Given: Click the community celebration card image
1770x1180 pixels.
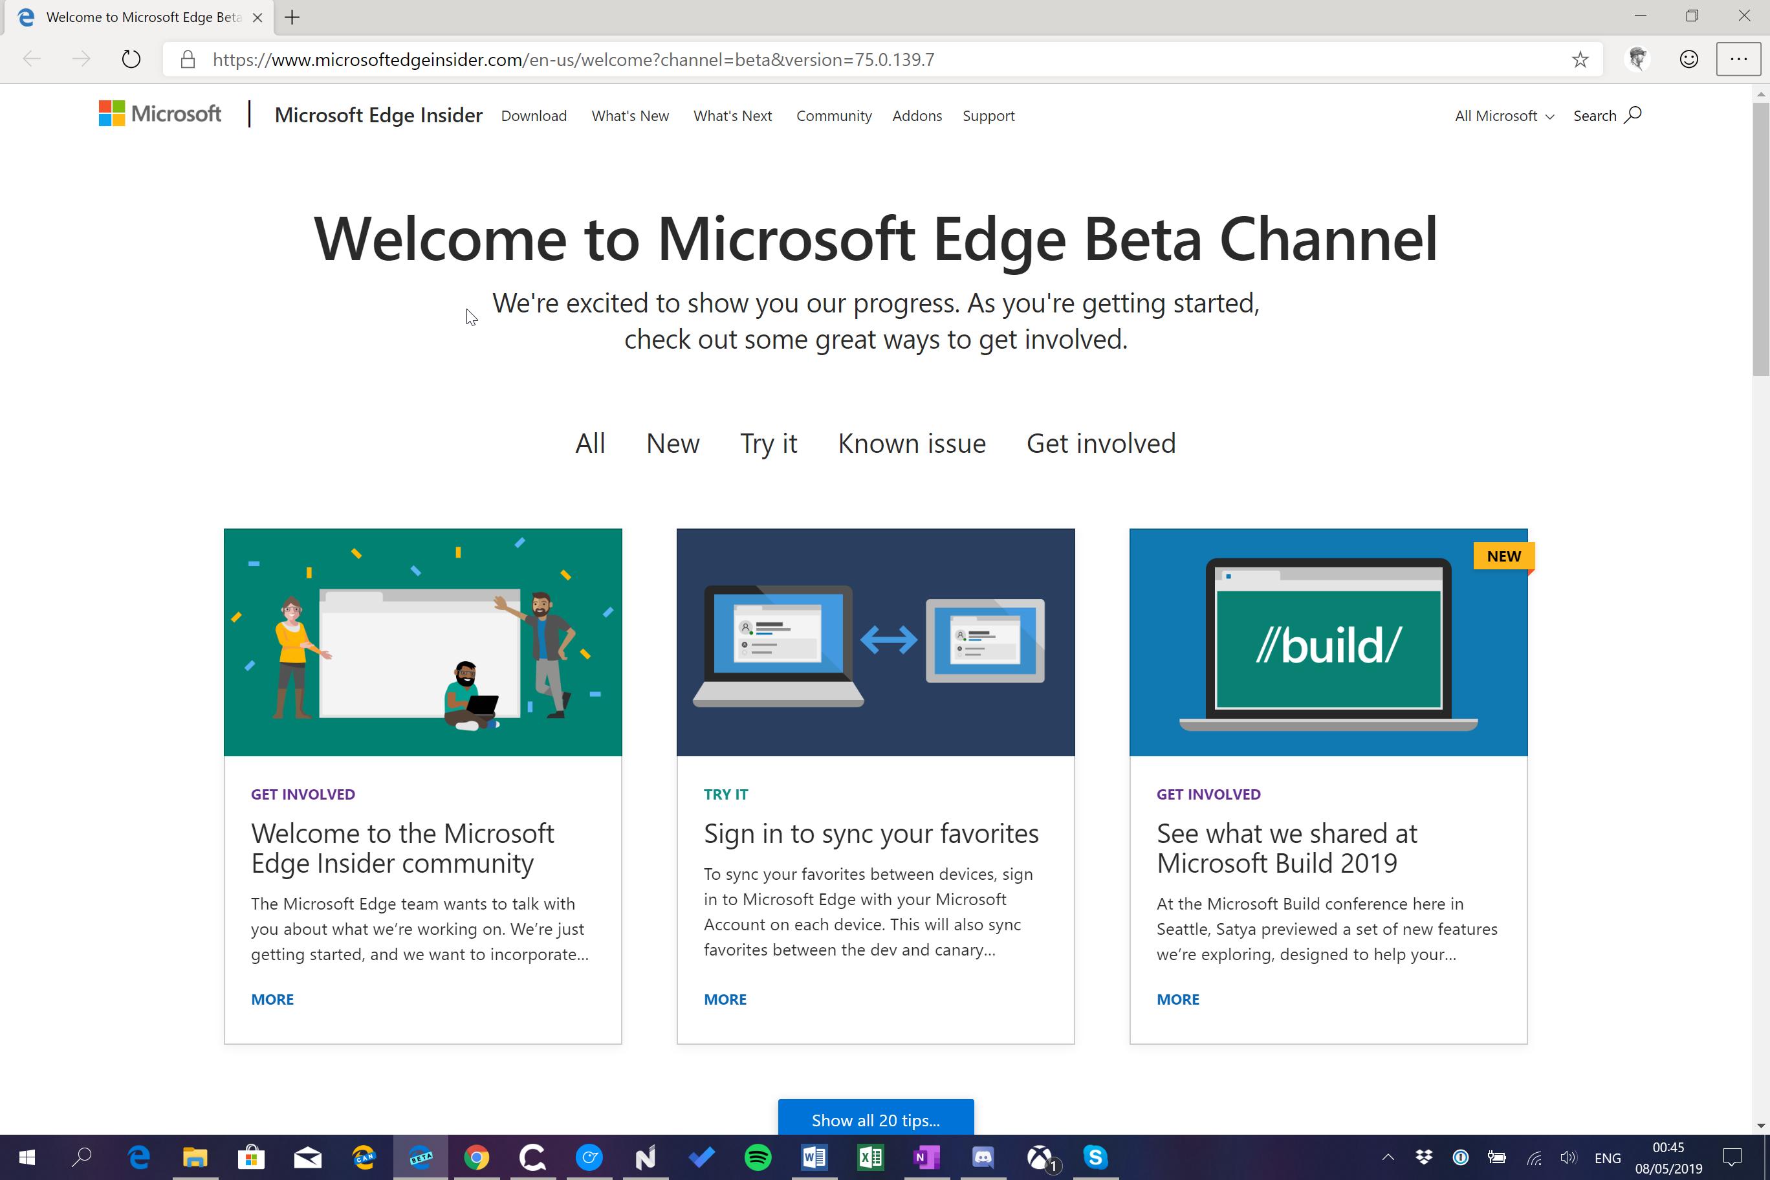Looking at the screenshot, I should tap(423, 642).
